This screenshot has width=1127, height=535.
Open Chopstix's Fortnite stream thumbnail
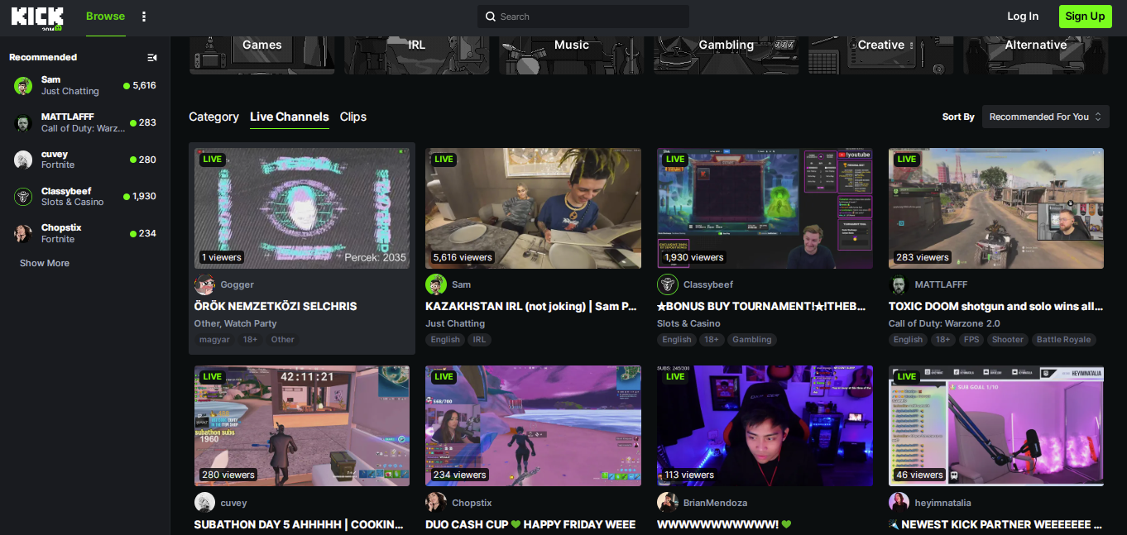534,426
